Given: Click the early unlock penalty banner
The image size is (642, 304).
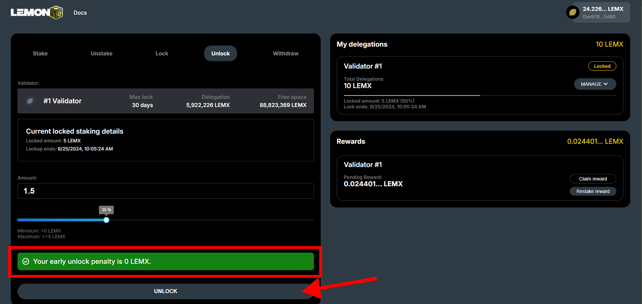Looking at the screenshot, I should (x=165, y=261).
